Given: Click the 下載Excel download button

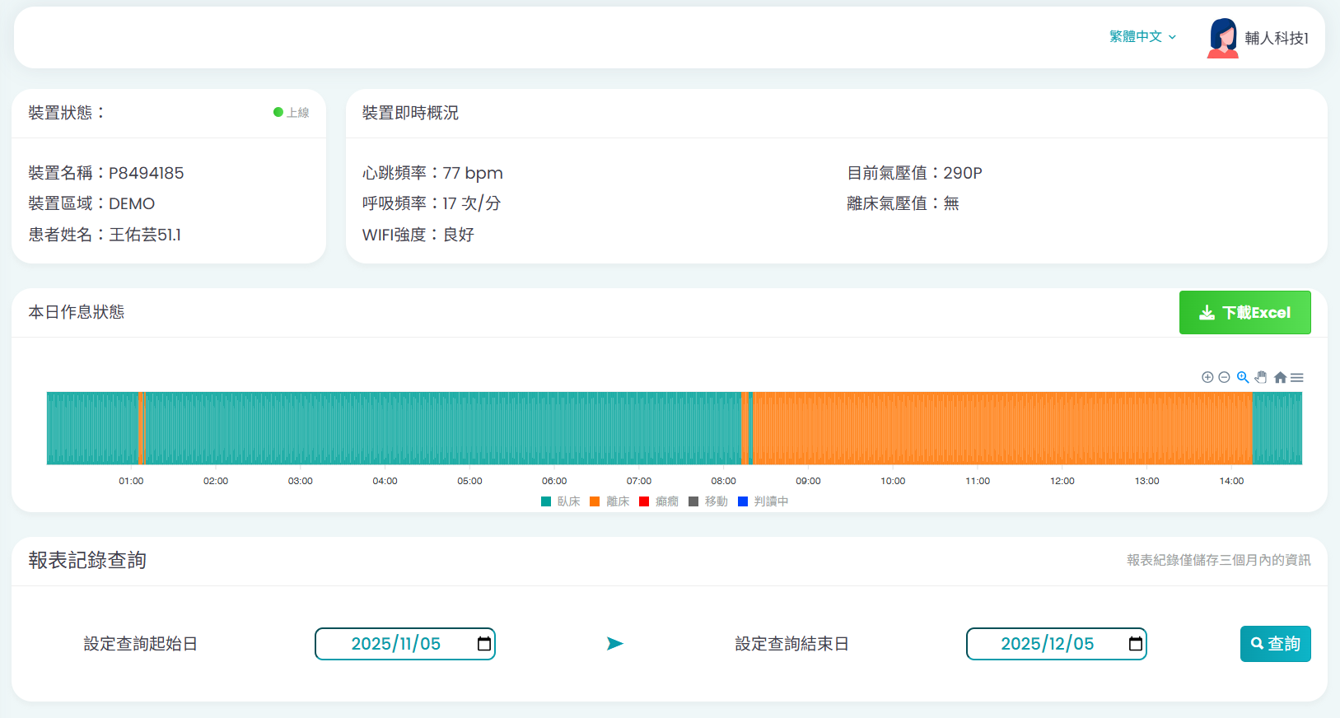Looking at the screenshot, I should [1244, 313].
